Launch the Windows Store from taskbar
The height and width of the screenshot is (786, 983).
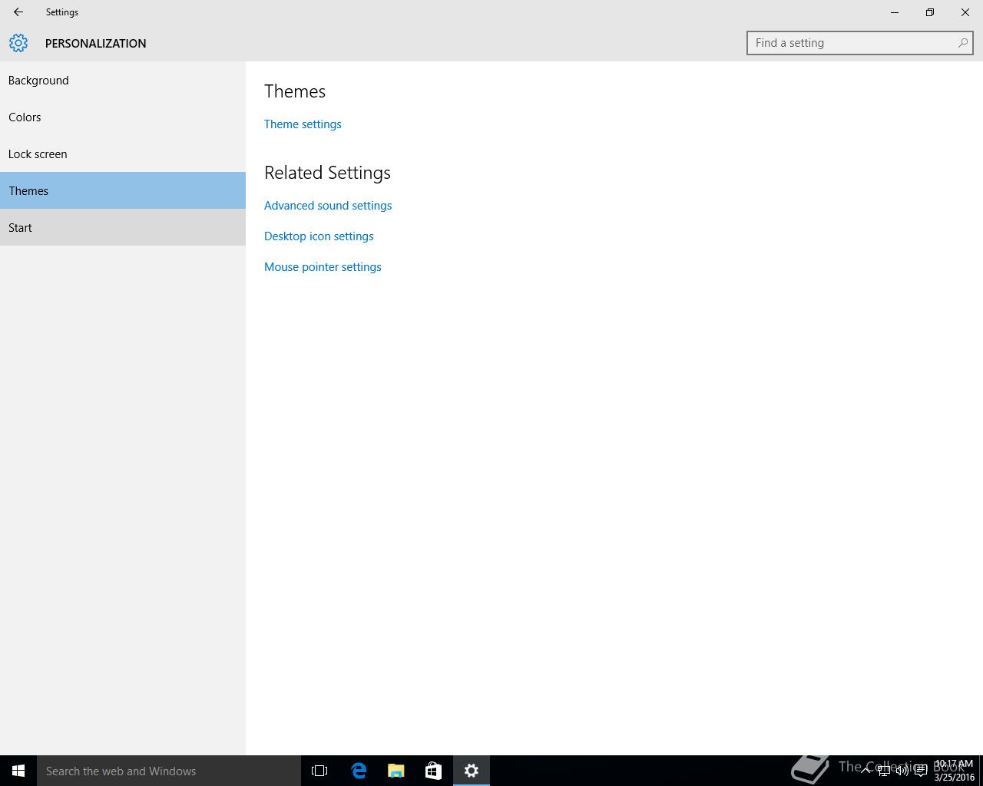point(433,771)
